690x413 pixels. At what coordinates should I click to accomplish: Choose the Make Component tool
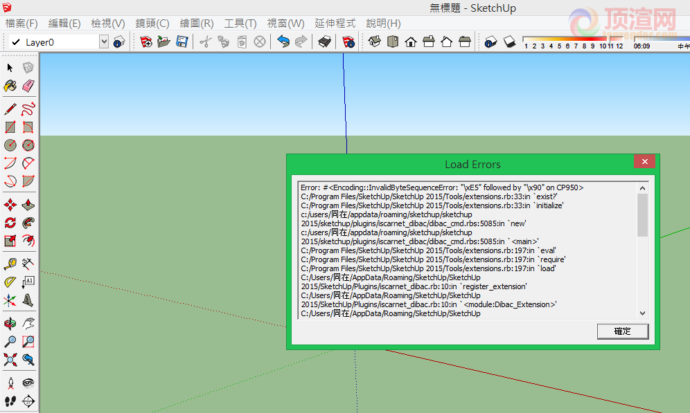click(28, 68)
